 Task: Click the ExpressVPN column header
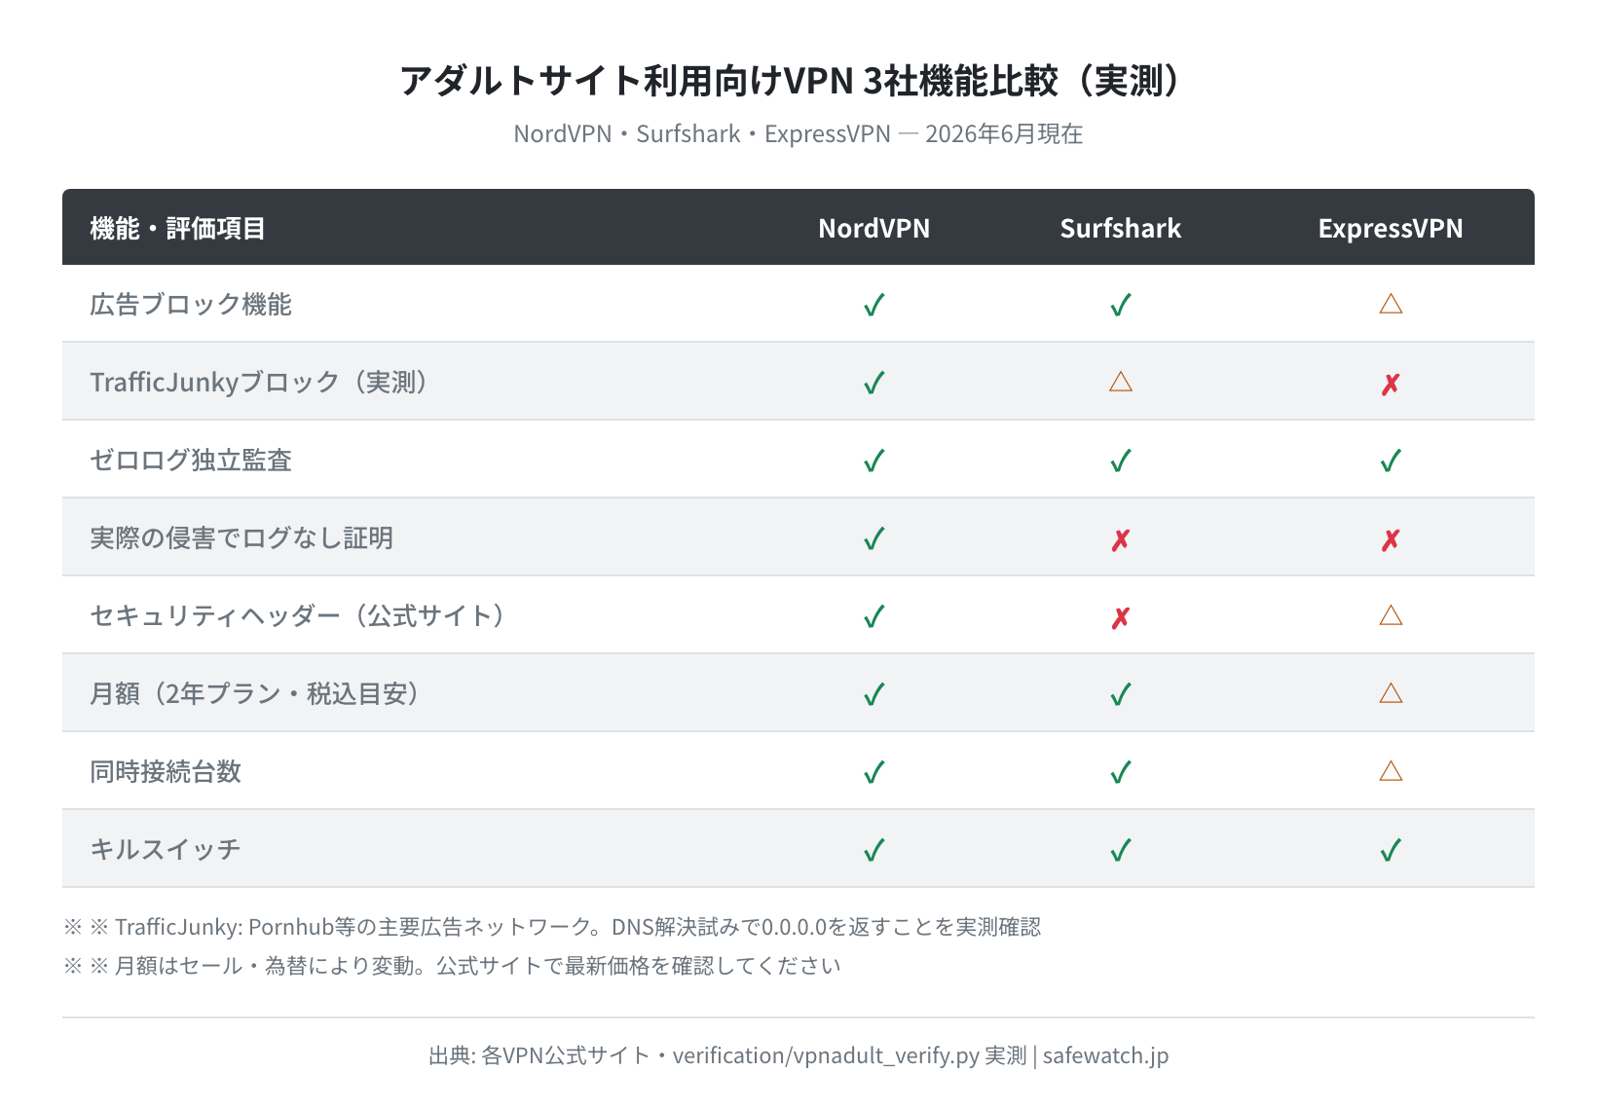[x=1391, y=229]
